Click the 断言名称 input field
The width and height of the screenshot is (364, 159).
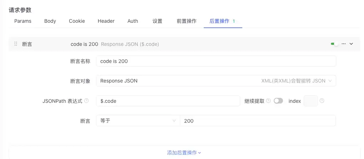pyautogui.click(x=216, y=61)
